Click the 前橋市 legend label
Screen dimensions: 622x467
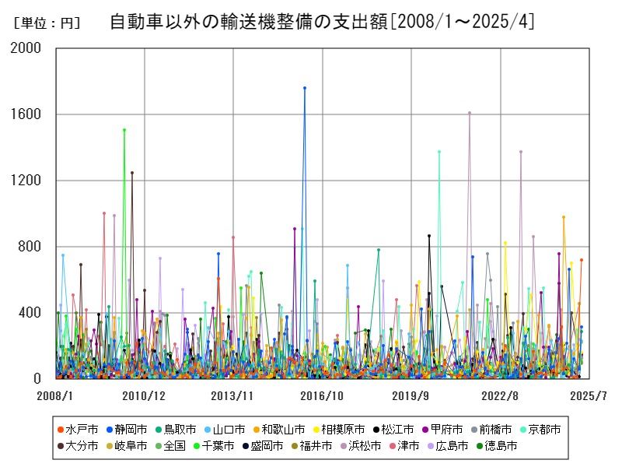(495, 430)
